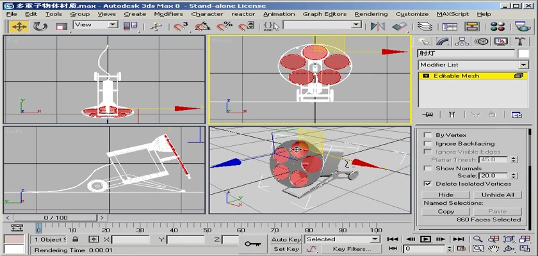Switch to the Hierarchy panel tab

460,42
